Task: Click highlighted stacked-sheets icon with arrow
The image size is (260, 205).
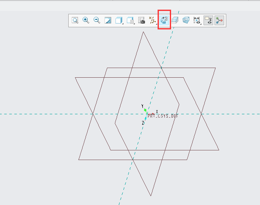Action: point(164,20)
